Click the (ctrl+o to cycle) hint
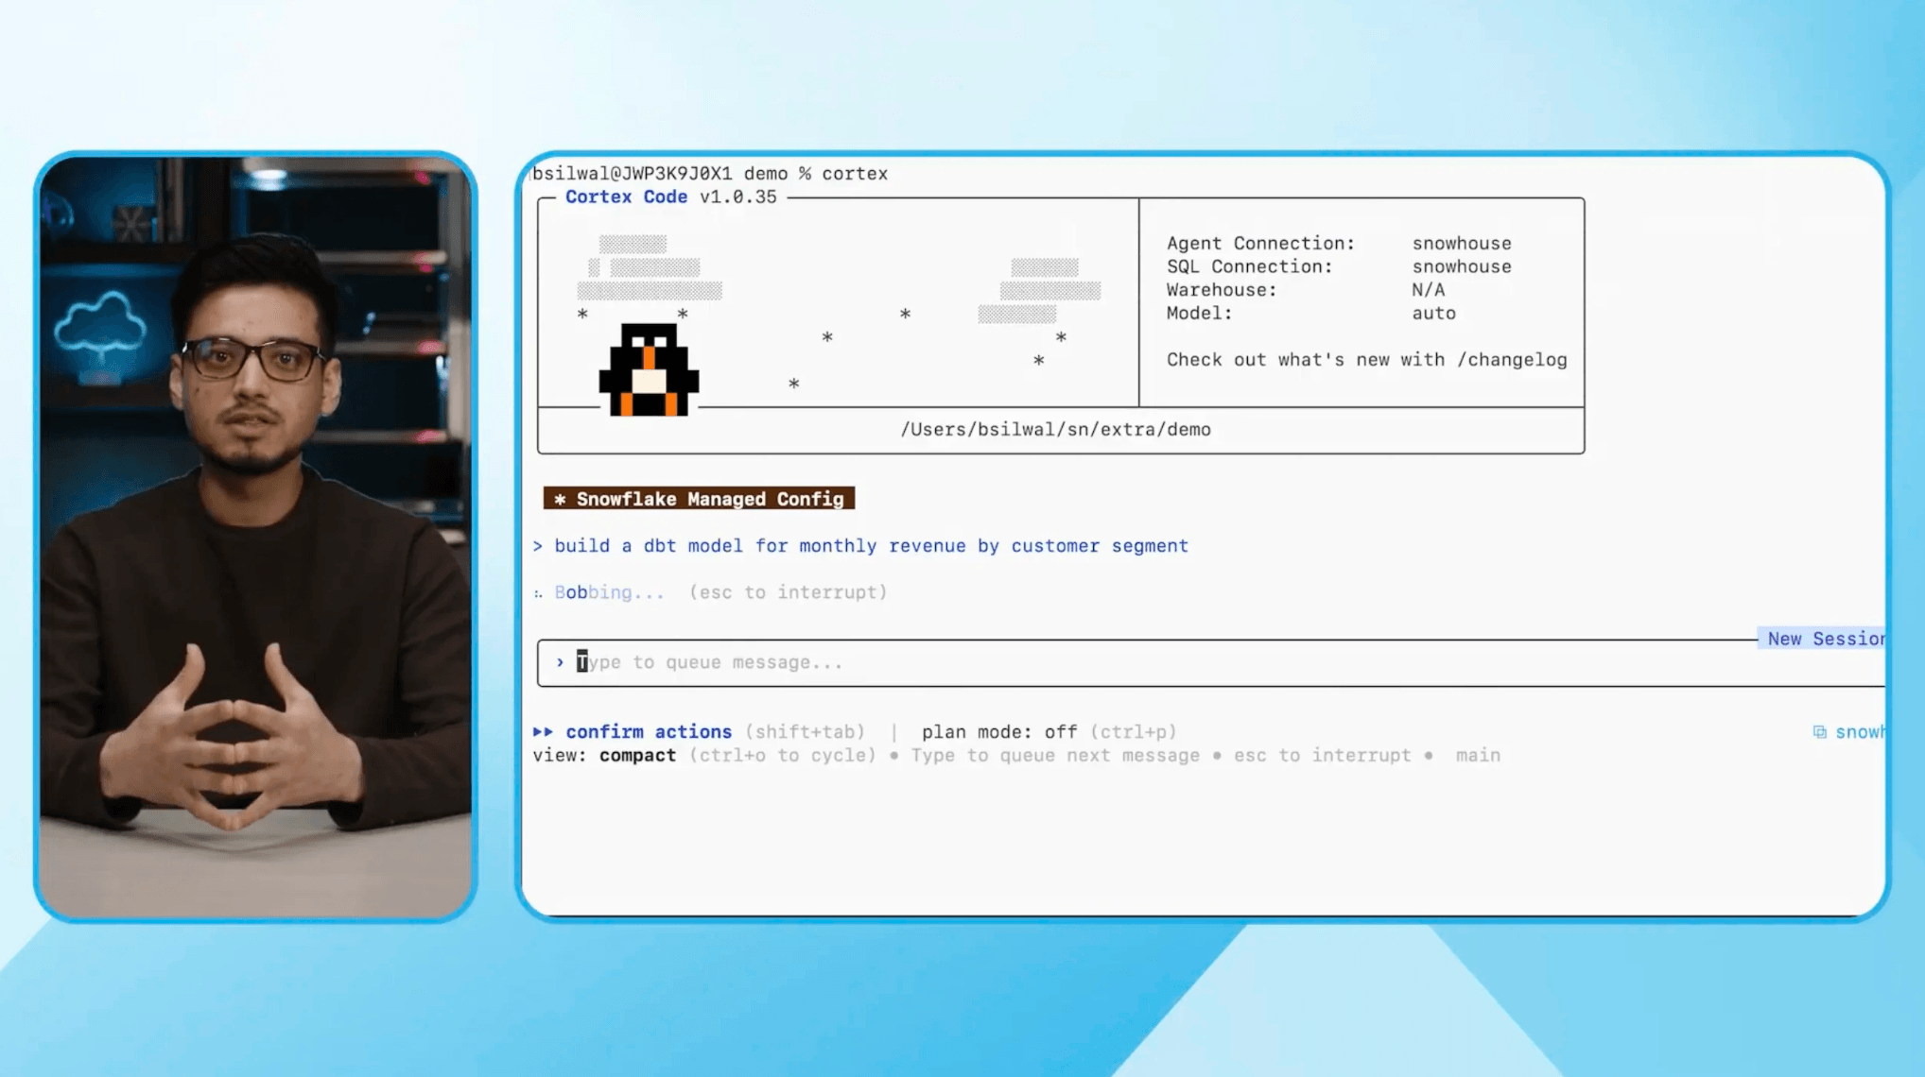Screen dimensions: 1925x1077 [x=782, y=756]
